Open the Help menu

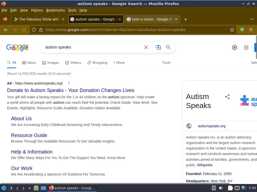pyautogui.click(x=83, y=10)
